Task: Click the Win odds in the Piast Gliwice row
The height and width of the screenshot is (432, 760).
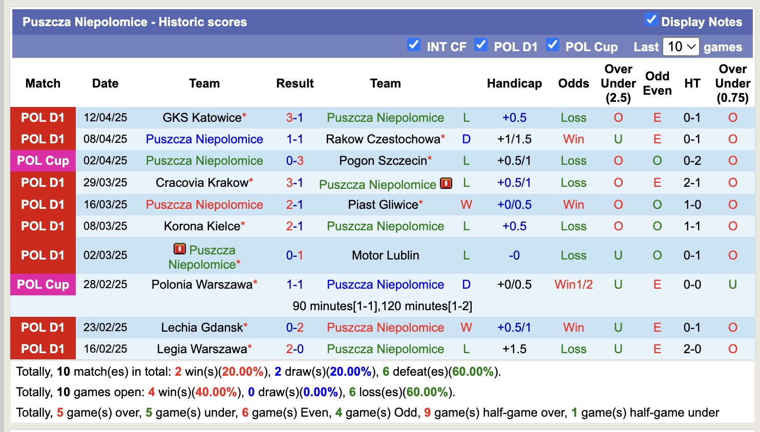Action: point(573,204)
